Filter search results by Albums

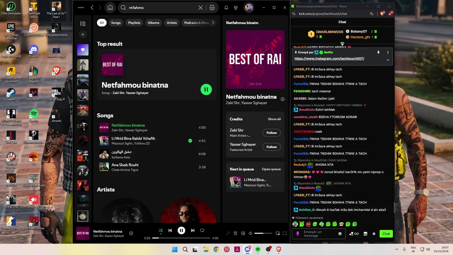click(153, 23)
